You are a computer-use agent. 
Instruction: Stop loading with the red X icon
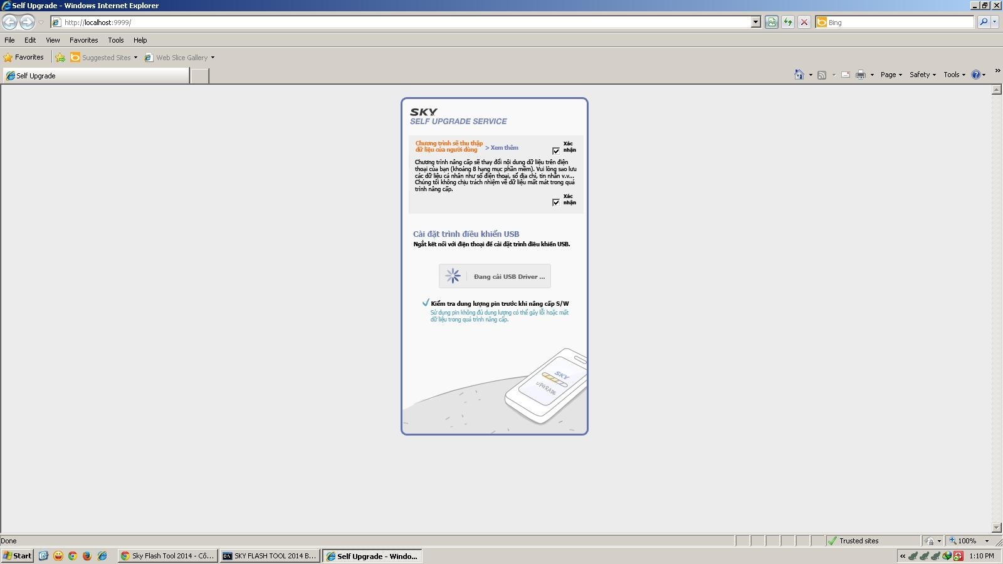coord(804,23)
